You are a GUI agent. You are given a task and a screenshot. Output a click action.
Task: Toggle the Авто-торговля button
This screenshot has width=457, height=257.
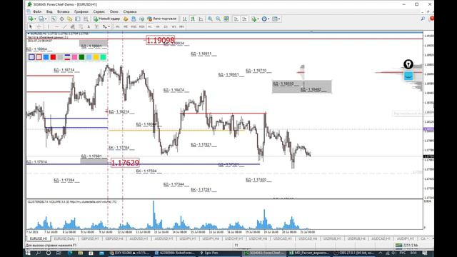[162, 19]
